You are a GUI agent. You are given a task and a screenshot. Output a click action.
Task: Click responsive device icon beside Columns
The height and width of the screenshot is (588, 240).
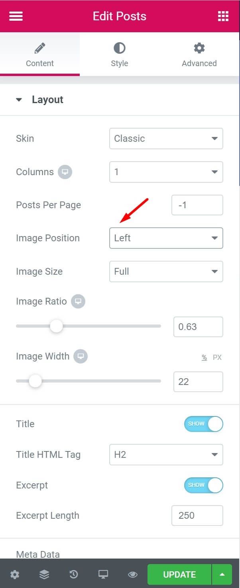click(x=65, y=172)
